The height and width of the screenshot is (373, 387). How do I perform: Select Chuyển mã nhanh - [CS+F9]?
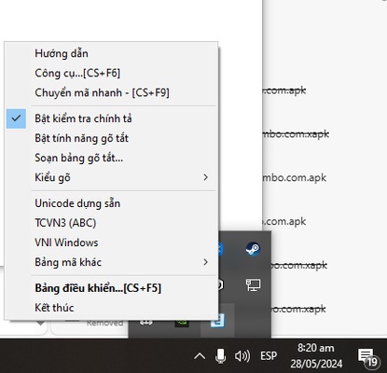[x=111, y=92]
